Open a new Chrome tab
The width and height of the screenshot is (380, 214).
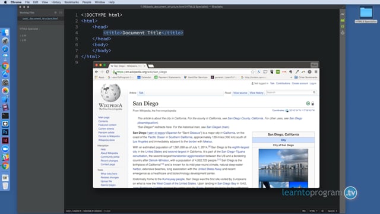coord(151,66)
